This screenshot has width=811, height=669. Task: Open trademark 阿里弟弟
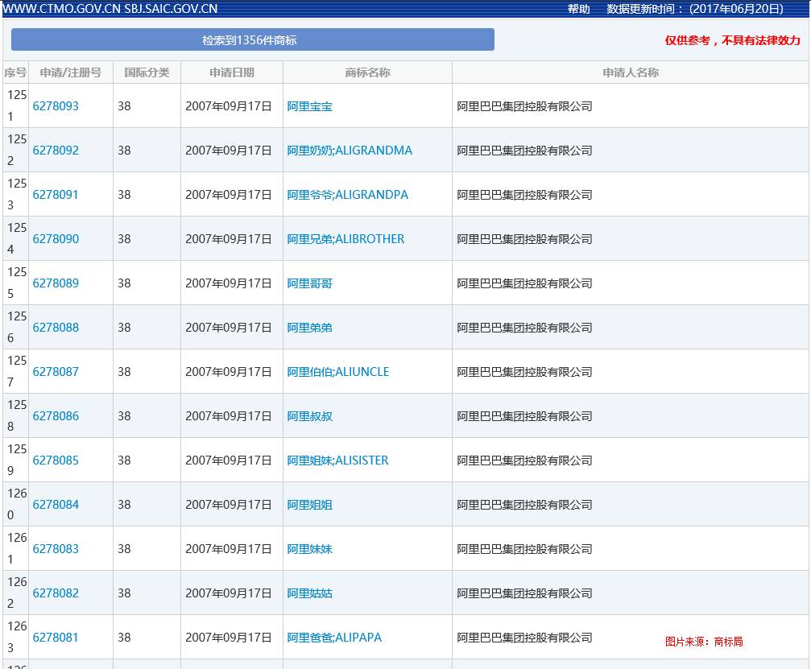point(309,328)
